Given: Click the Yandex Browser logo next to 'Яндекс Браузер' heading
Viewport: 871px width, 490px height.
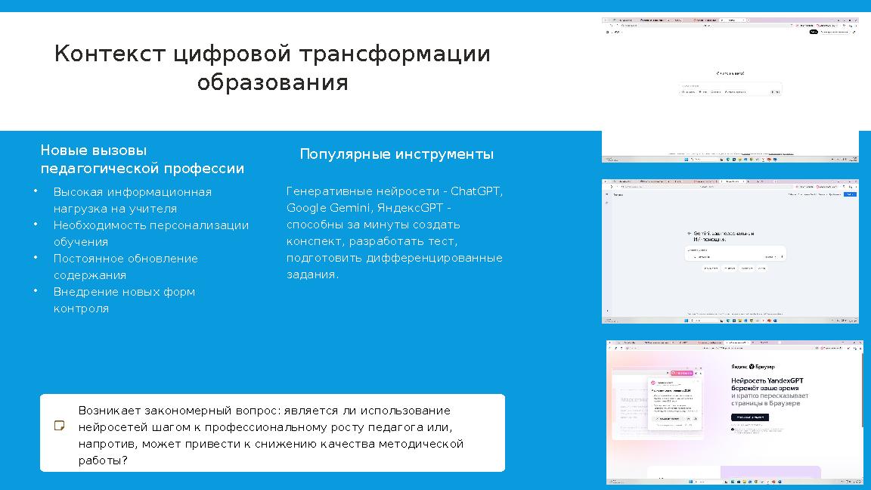Looking at the screenshot, I should point(752,367).
